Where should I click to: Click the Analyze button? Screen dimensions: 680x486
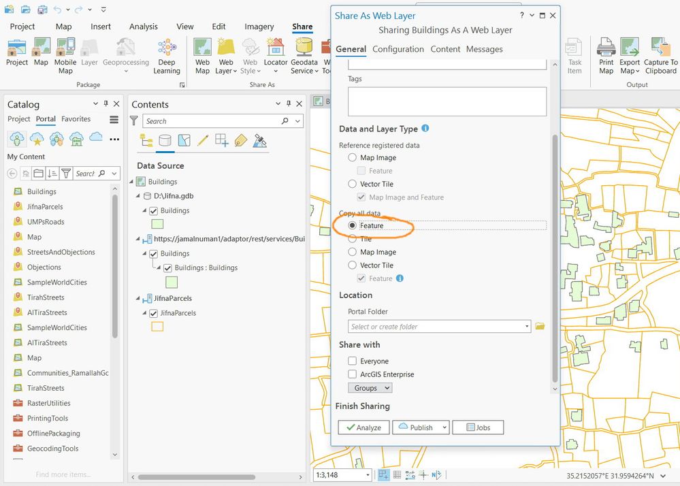pos(364,427)
